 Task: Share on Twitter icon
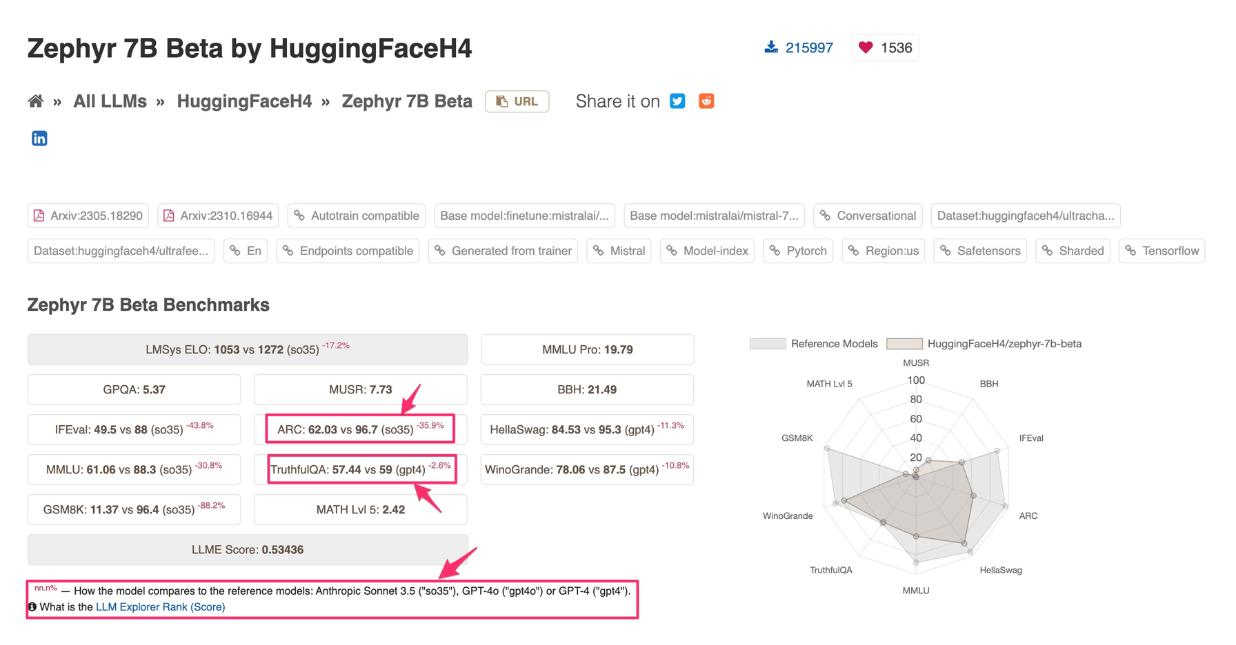(x=677, y=101)
